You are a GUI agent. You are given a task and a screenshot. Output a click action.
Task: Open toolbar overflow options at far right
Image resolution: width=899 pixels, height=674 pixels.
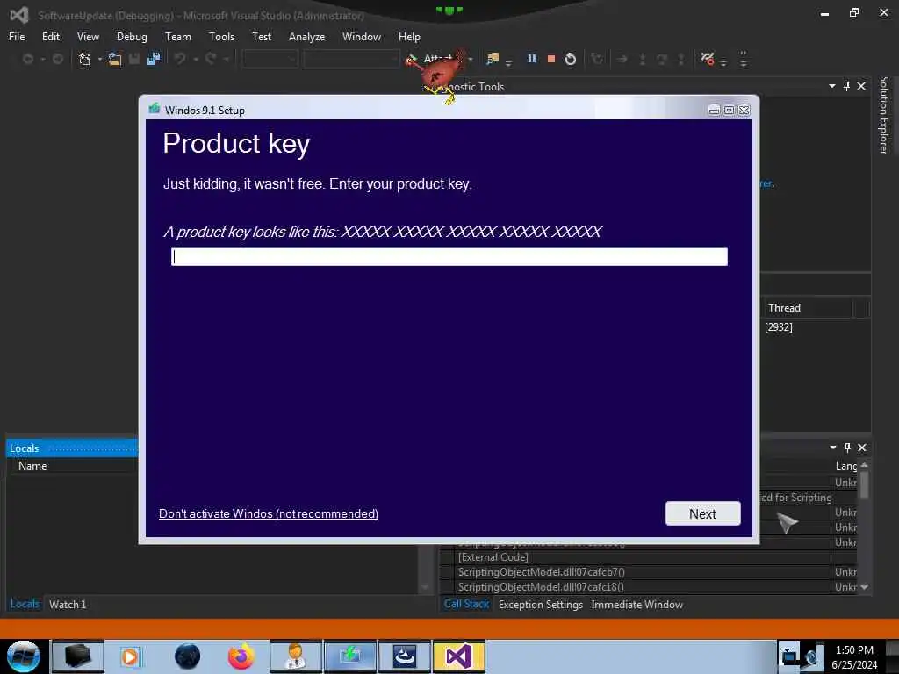click(x=743, y=59)
